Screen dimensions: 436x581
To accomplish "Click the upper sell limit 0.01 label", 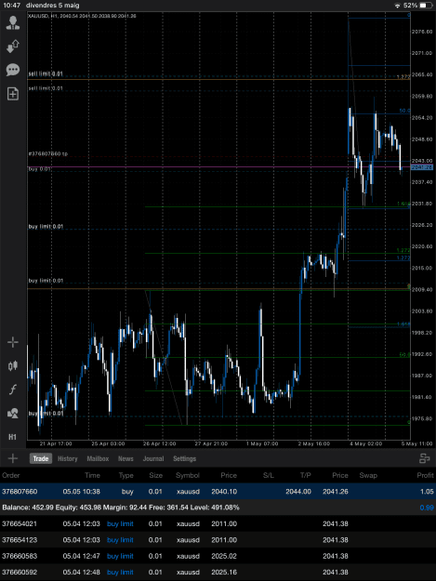I will click(x=46, y=74).
